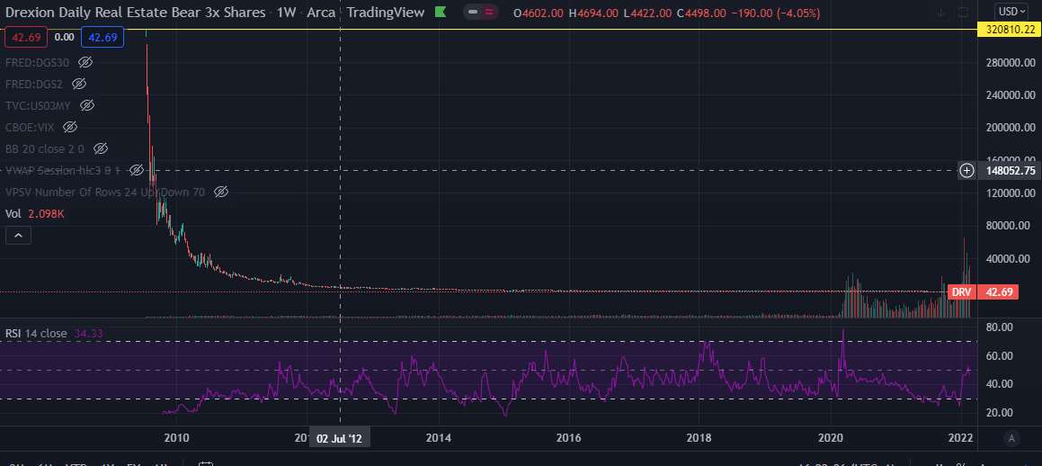Click the 2018 label on time axis
1042x466 pixels.
coord(699,438)
